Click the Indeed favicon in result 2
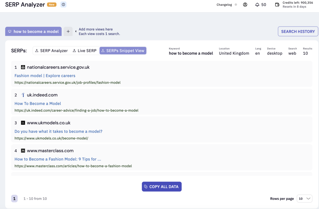 pyautogui.click(x=23, y=95)
